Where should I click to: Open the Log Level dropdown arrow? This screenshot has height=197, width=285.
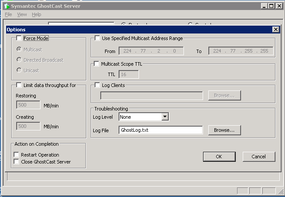(165, 117)
